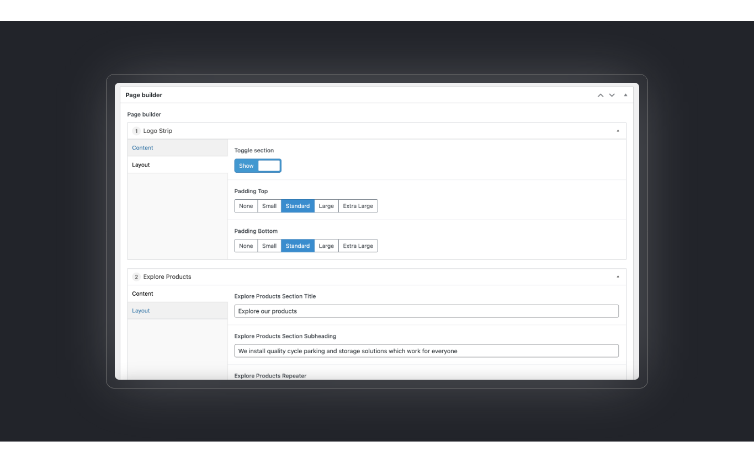
Task: Collapse the Explore Products section arrow
Action: (618, 276)
